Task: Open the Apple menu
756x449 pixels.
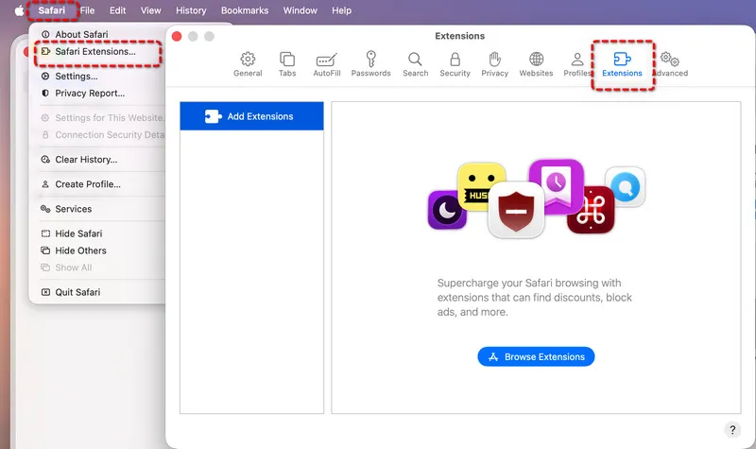Action: coord(19,10)
